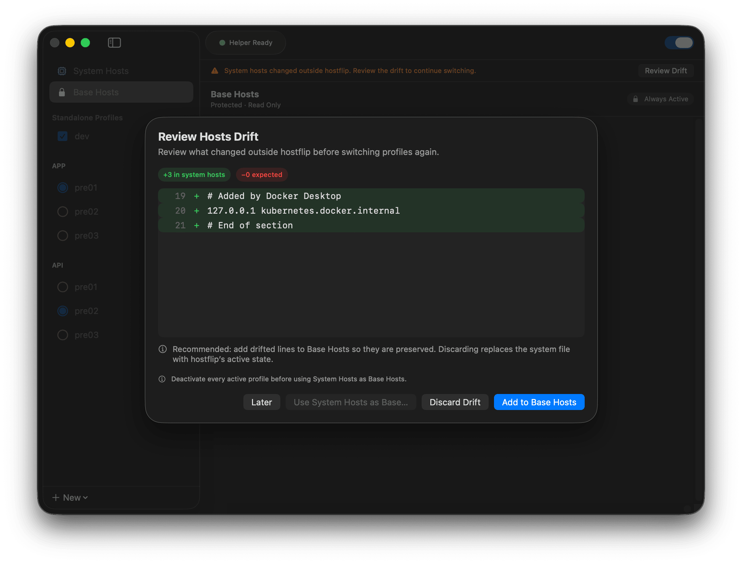Image resolution: width=742 pixels, height=564 pixels.
Task: Click the Always Active badge
Action: pyautogui.click(x=660, y=99)
